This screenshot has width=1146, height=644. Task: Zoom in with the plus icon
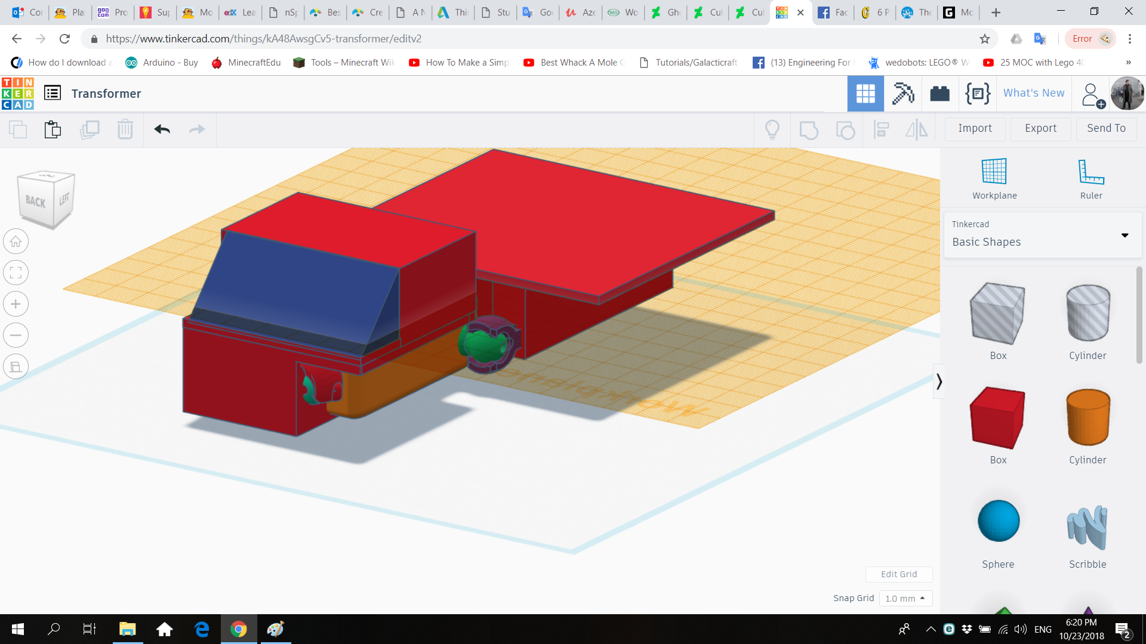(x=16, y=304)
